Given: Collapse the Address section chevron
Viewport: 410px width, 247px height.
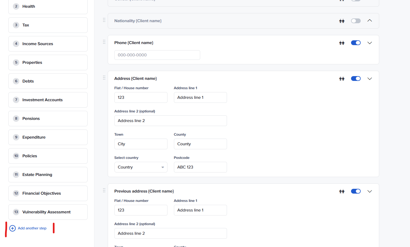Looking at the screenshot, I should click(x=370, y=79).
